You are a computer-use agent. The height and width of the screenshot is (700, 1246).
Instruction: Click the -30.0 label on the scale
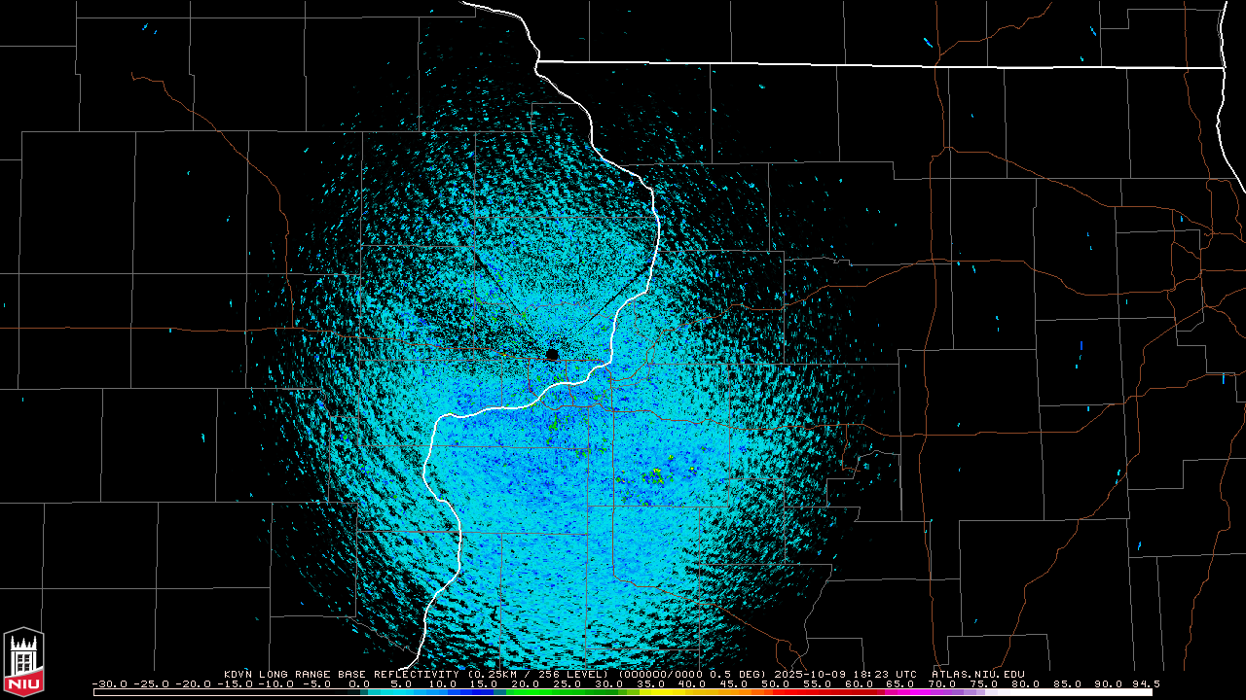pyautogui.click(x=110, y=683)
